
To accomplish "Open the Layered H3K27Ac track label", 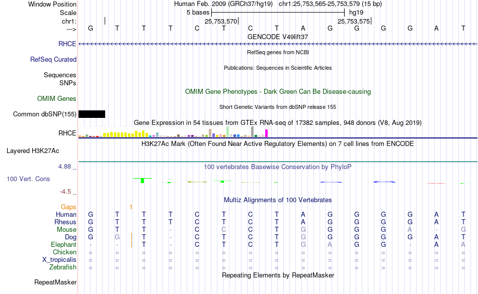I will click(33, 151).
